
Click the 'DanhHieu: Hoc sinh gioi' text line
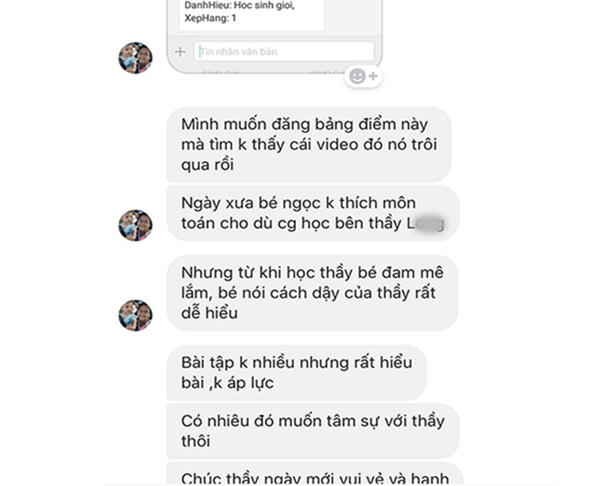240,5
